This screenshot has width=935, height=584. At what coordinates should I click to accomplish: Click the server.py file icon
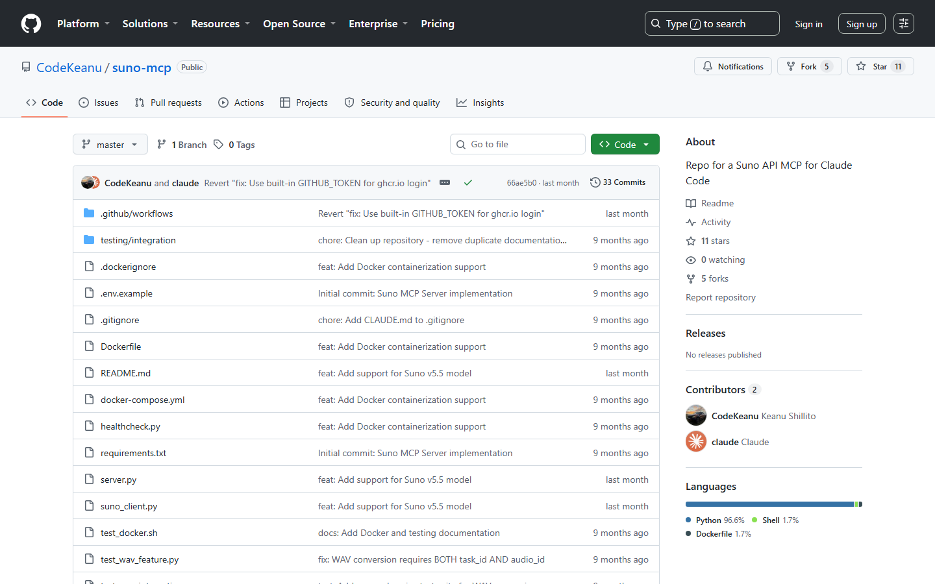tap(89, 479)
